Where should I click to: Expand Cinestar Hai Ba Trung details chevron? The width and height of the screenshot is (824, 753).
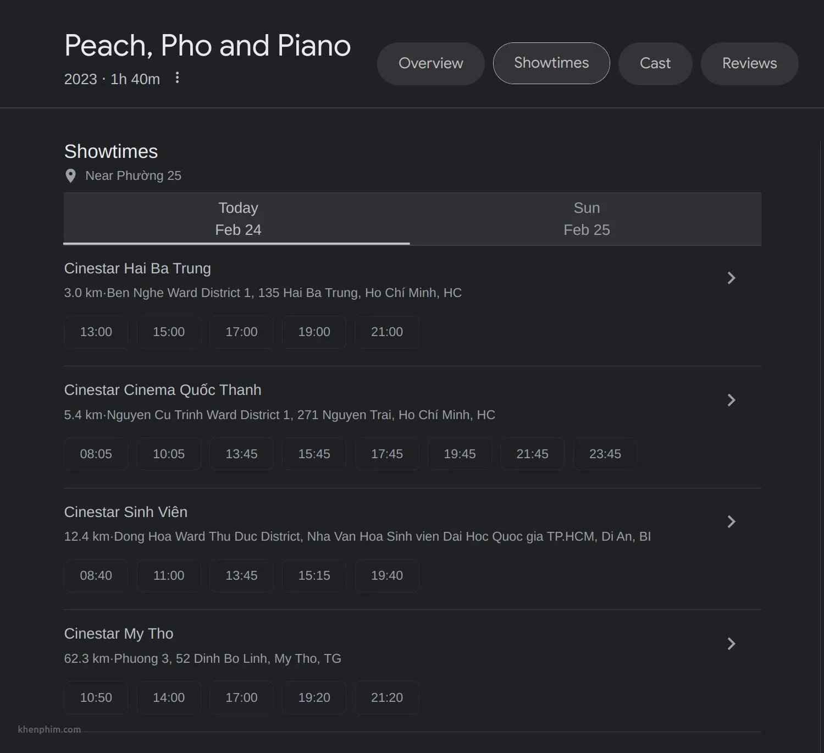coord(731,278)
